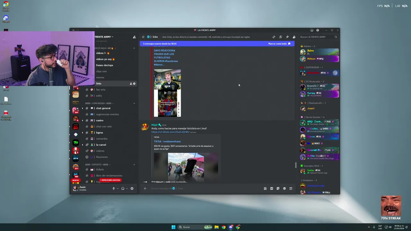Click the 7 MENCIONES NUEVAS pill

point(110,180)
